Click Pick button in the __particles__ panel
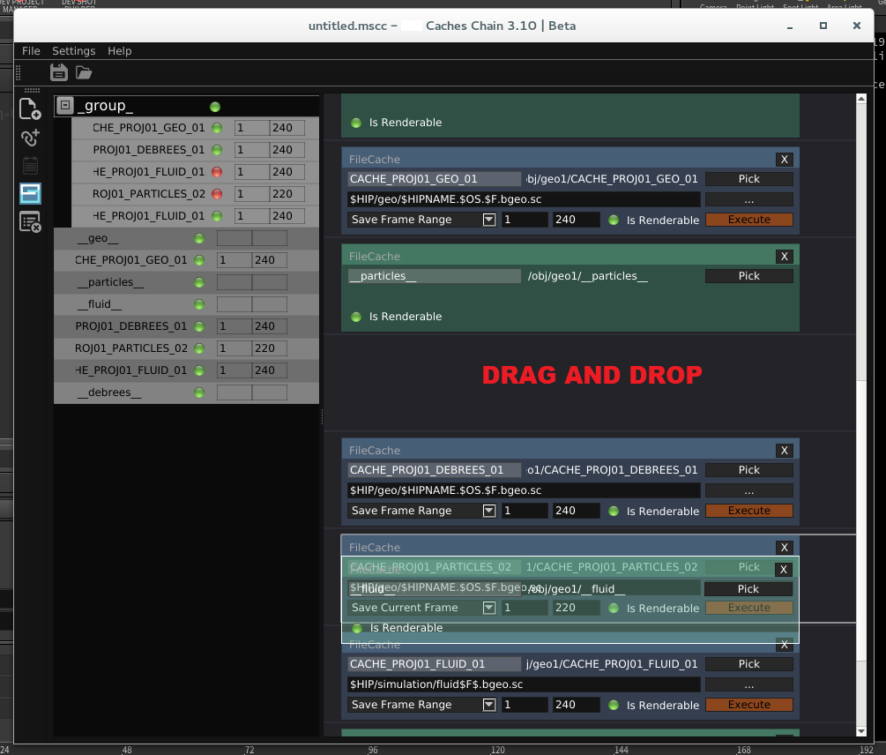Image resolution: width=886 pixels, height=755 pixels. point(748,276)
